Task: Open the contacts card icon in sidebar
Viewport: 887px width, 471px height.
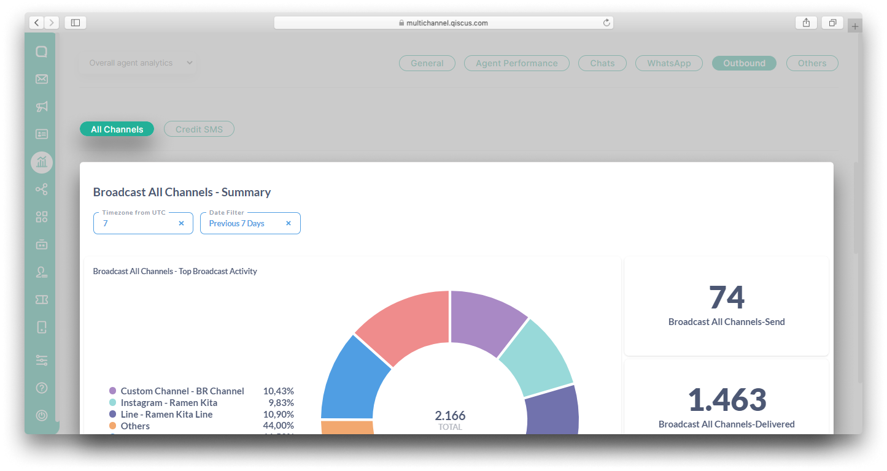Action: coord(41,134)
